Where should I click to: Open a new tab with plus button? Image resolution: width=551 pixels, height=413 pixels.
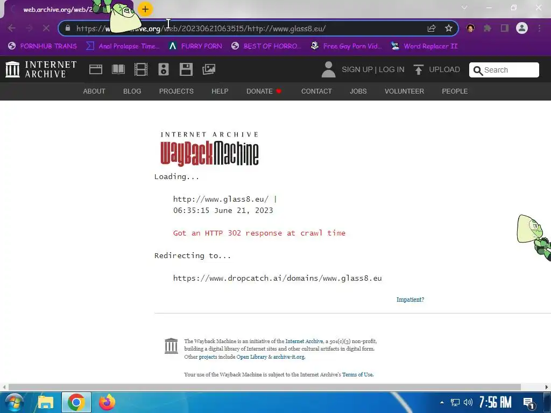tap(145, 9)
